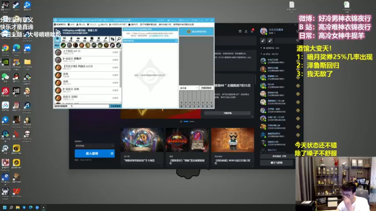Open the downloads icon in Battle.net header

[246, 31]
